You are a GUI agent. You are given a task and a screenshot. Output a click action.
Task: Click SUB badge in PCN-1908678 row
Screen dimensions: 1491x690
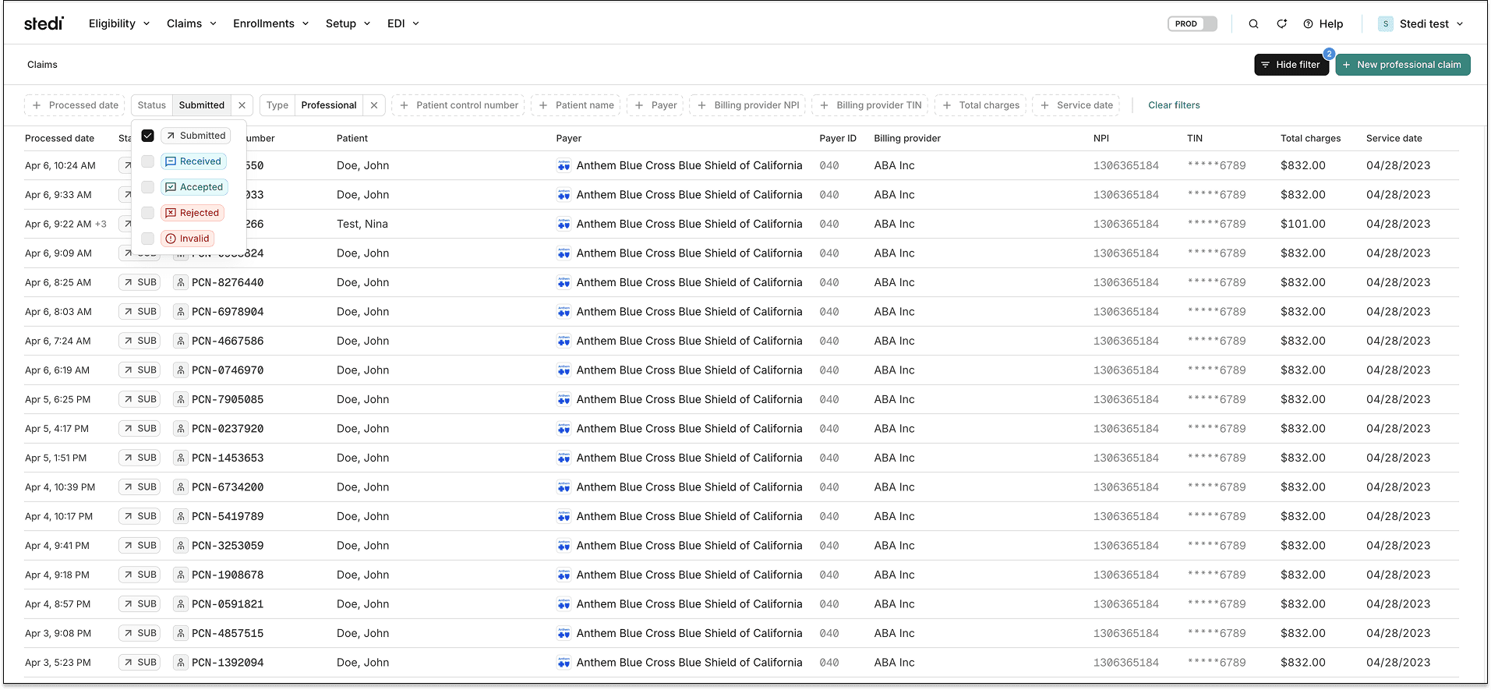[140, 575]
